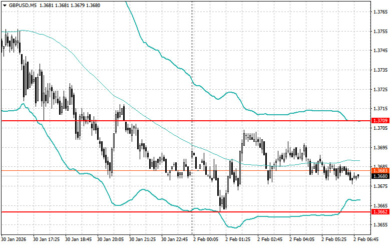Click the 1.3665 price scale value
This screenshot has width=391, height=245.
380,205
